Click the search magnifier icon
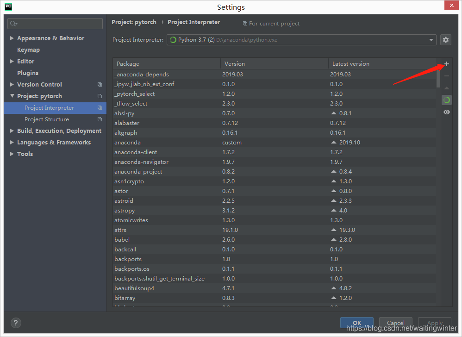Viewport: 462px width, 337px height. click(13, 24)
